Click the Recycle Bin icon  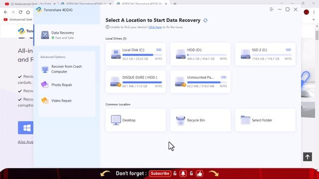click(180, 120)
